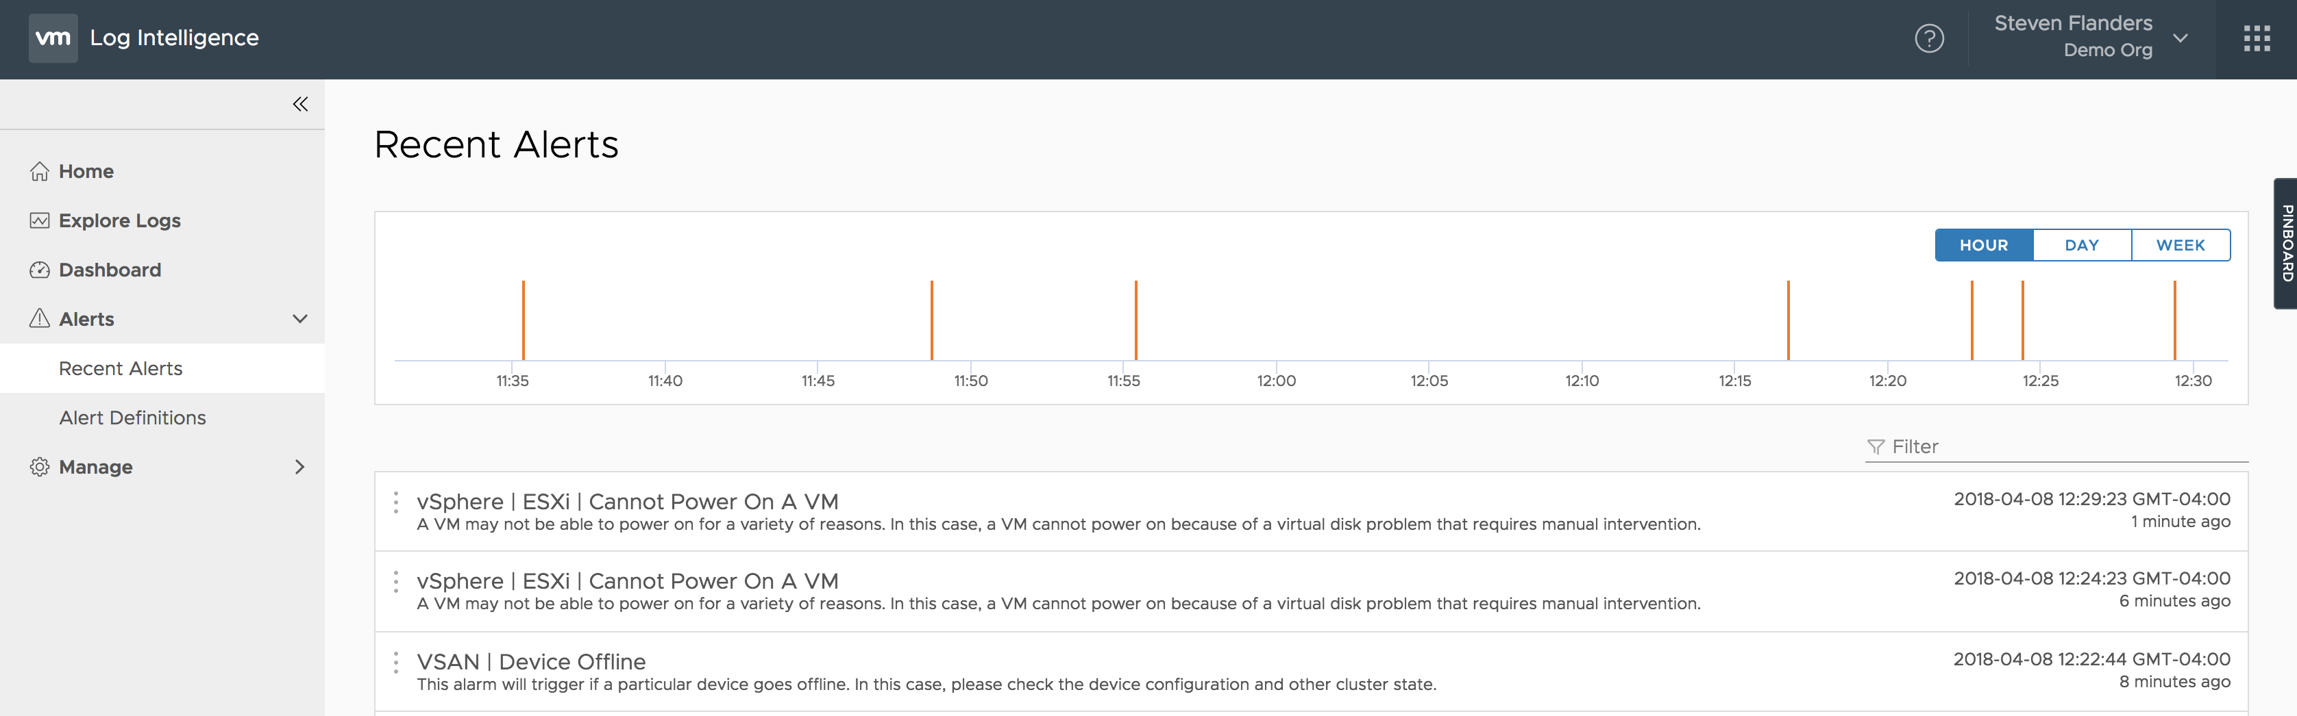Click the Home house icon
The image size is (2297, 716).
39,171
